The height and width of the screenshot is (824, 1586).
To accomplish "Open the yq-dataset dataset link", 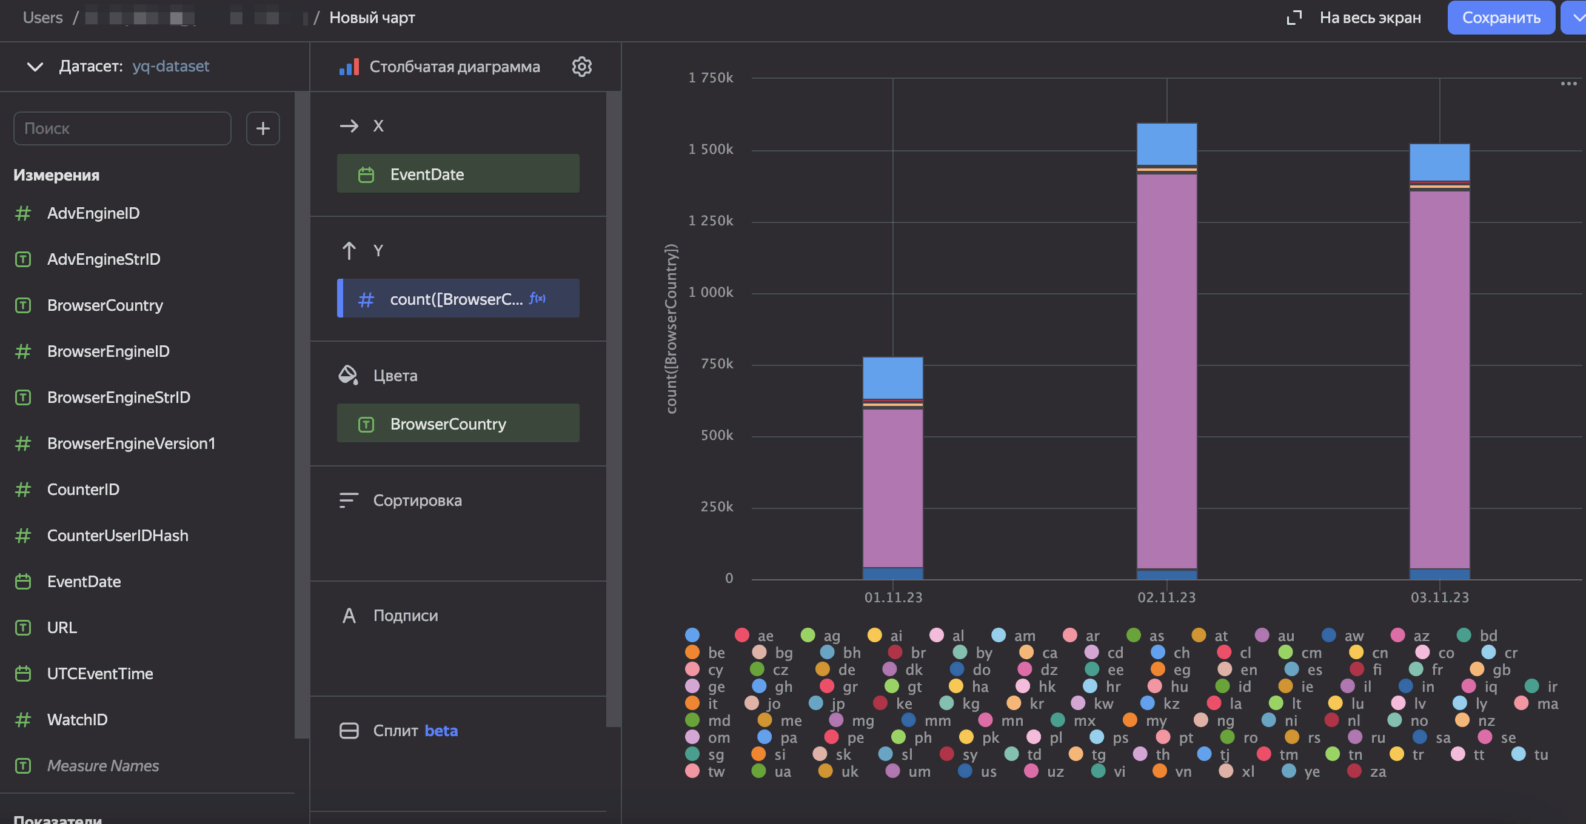I will tap(172, 66).
